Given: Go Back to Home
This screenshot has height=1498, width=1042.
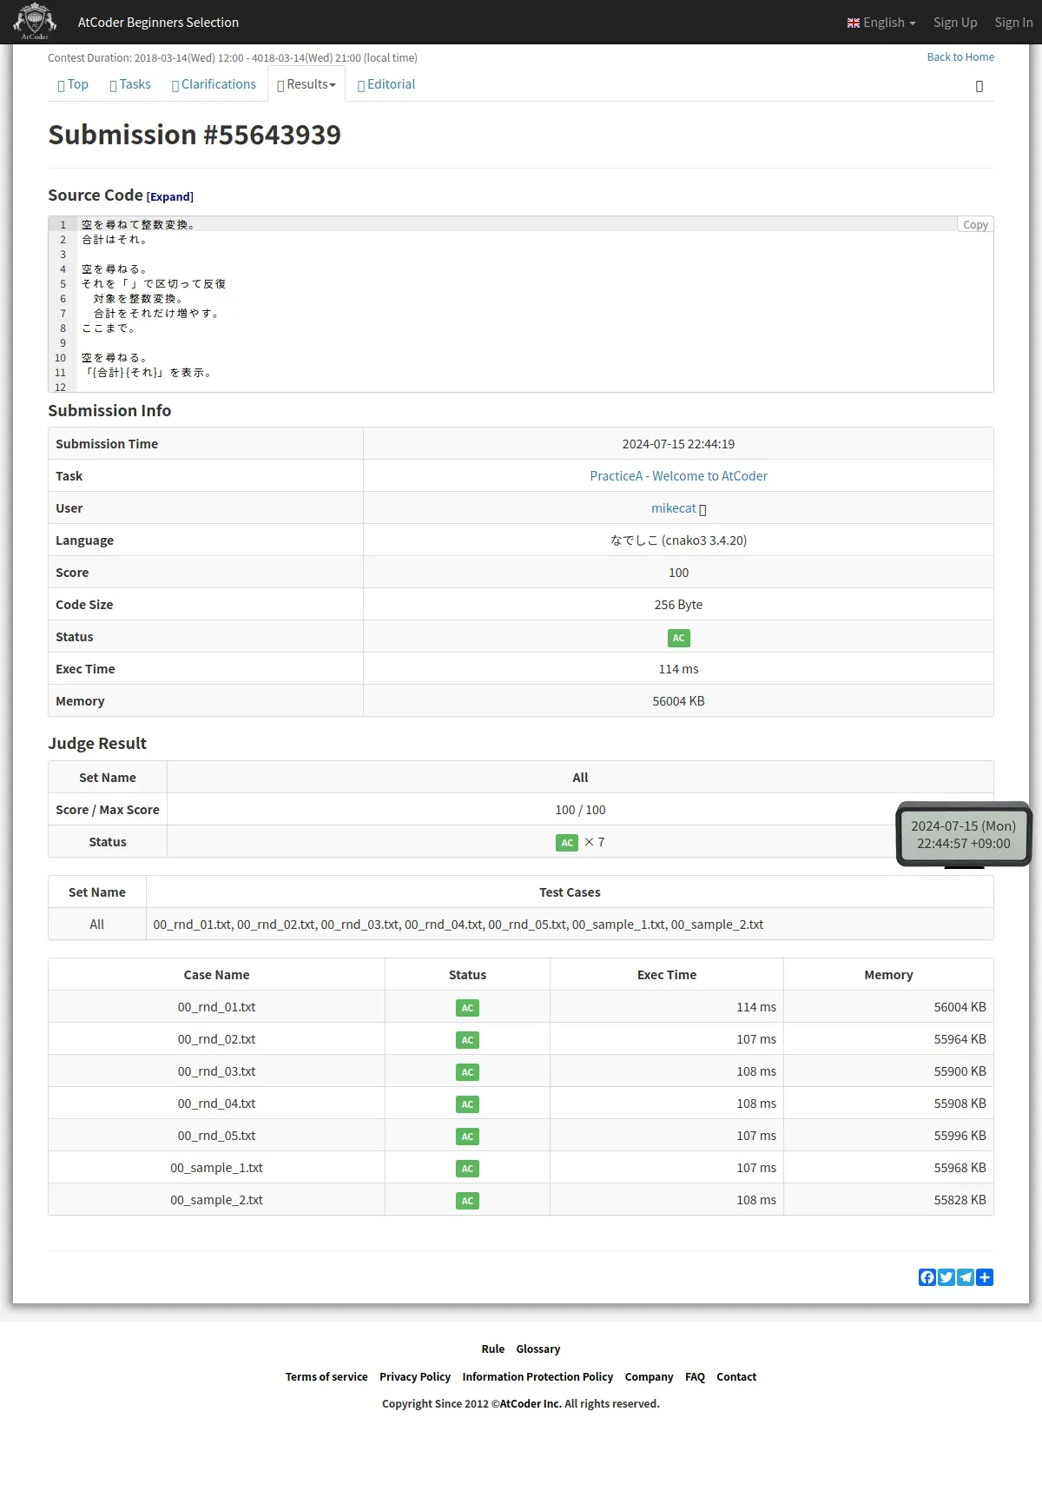Looking at the screenshot, I should [x=960, y=57].
